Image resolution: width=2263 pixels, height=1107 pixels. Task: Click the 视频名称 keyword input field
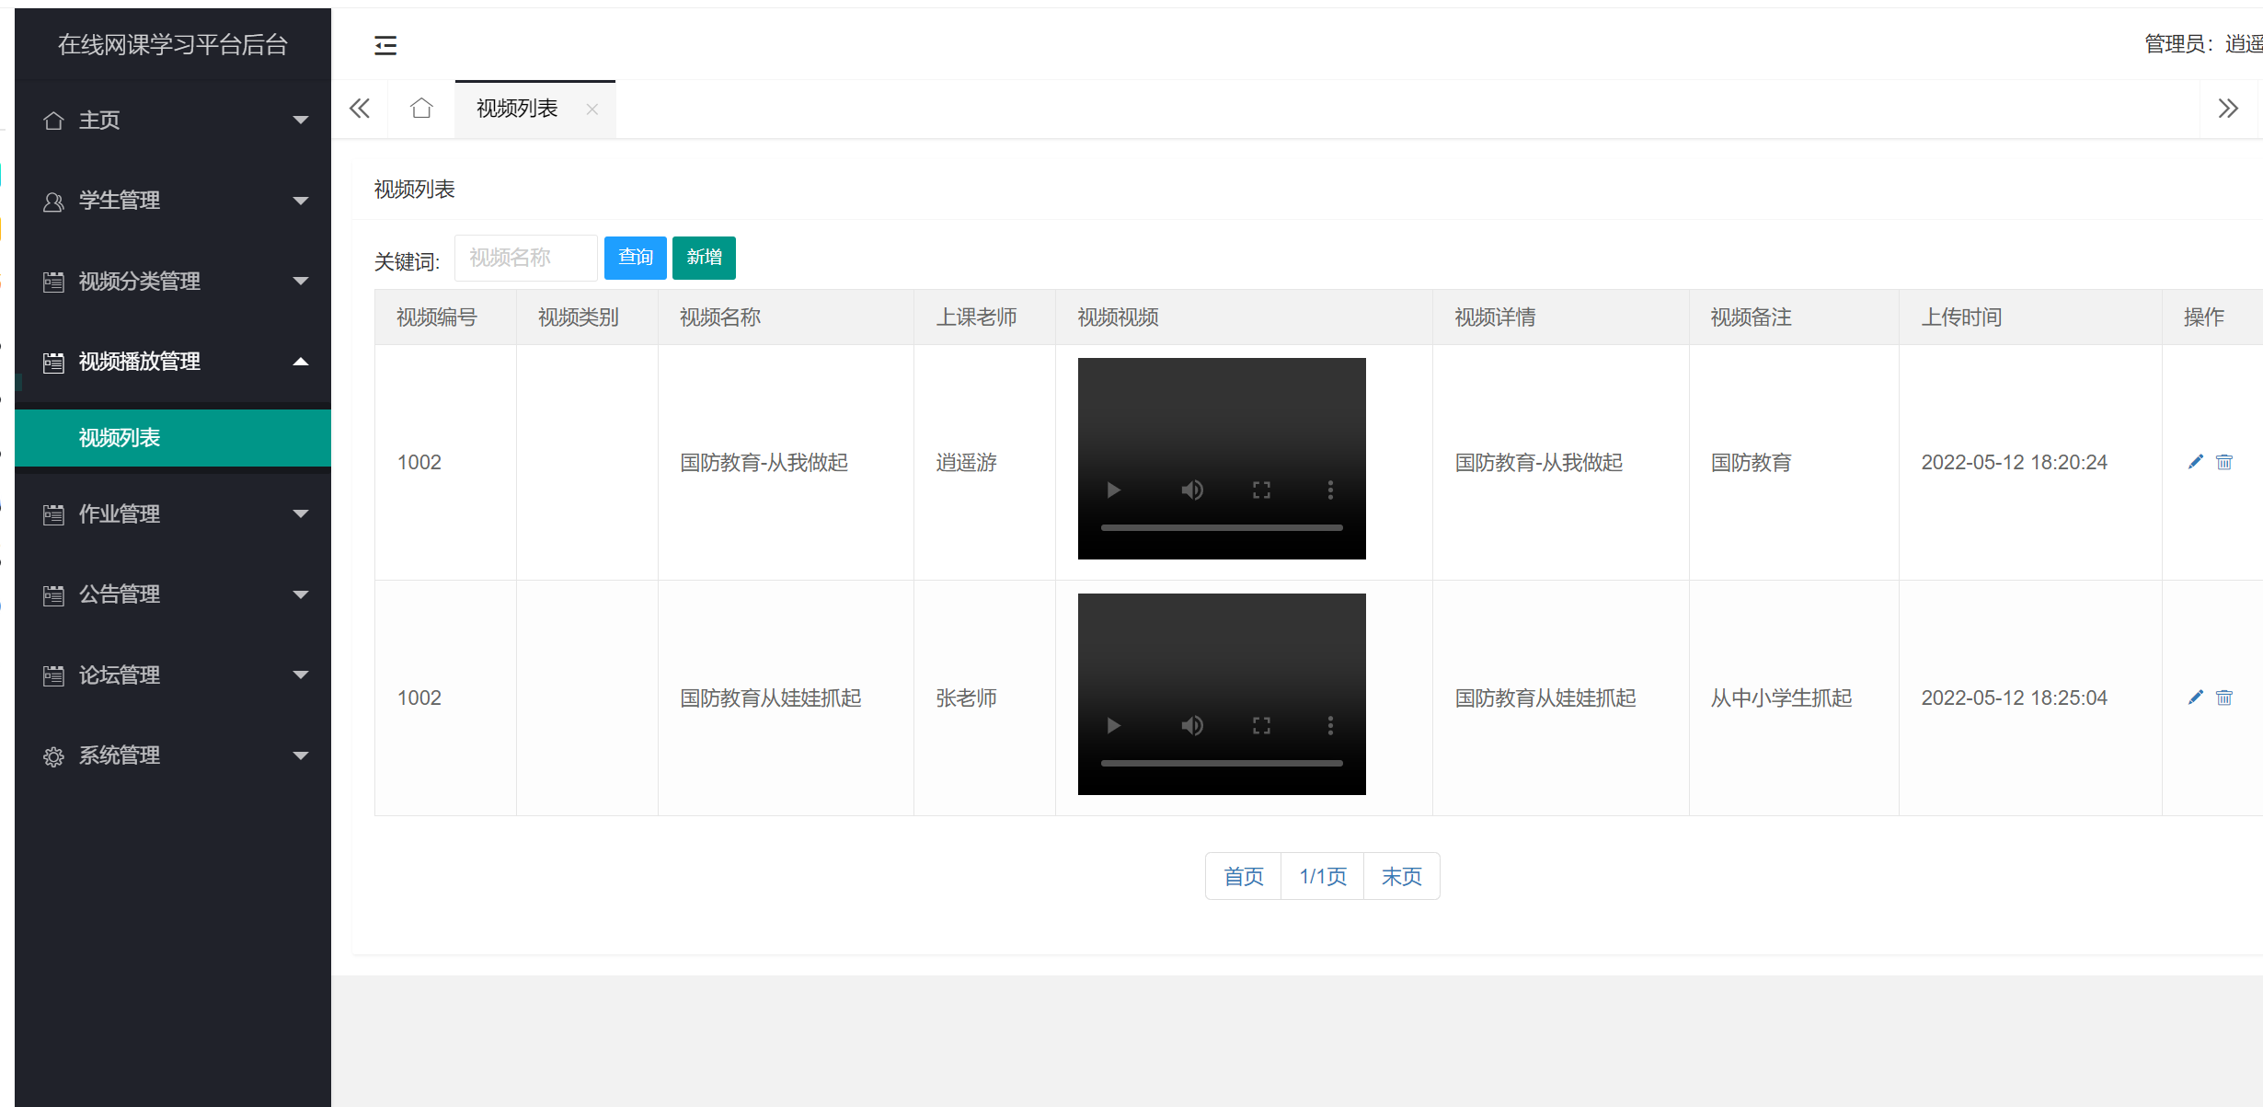coord(526,258)
